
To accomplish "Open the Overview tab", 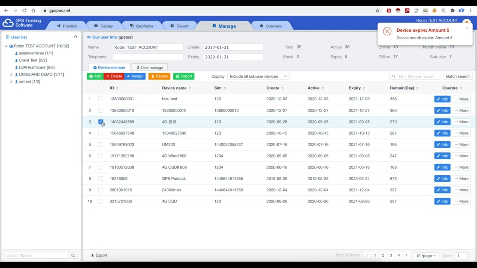I will [x=271, y=26].
